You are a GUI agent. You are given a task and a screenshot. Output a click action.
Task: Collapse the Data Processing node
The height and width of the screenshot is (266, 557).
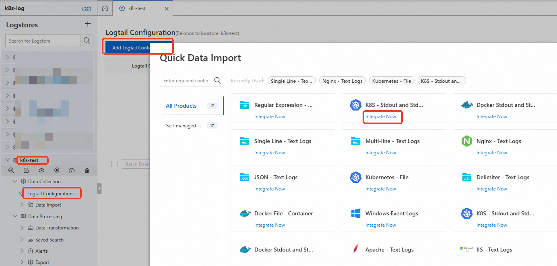15,217
